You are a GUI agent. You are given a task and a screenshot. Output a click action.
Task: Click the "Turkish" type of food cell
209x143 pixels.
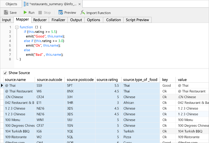click(140, 131)
